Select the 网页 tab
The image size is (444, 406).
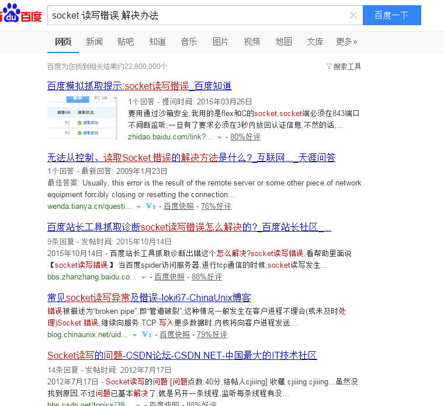tap(63, 42)
